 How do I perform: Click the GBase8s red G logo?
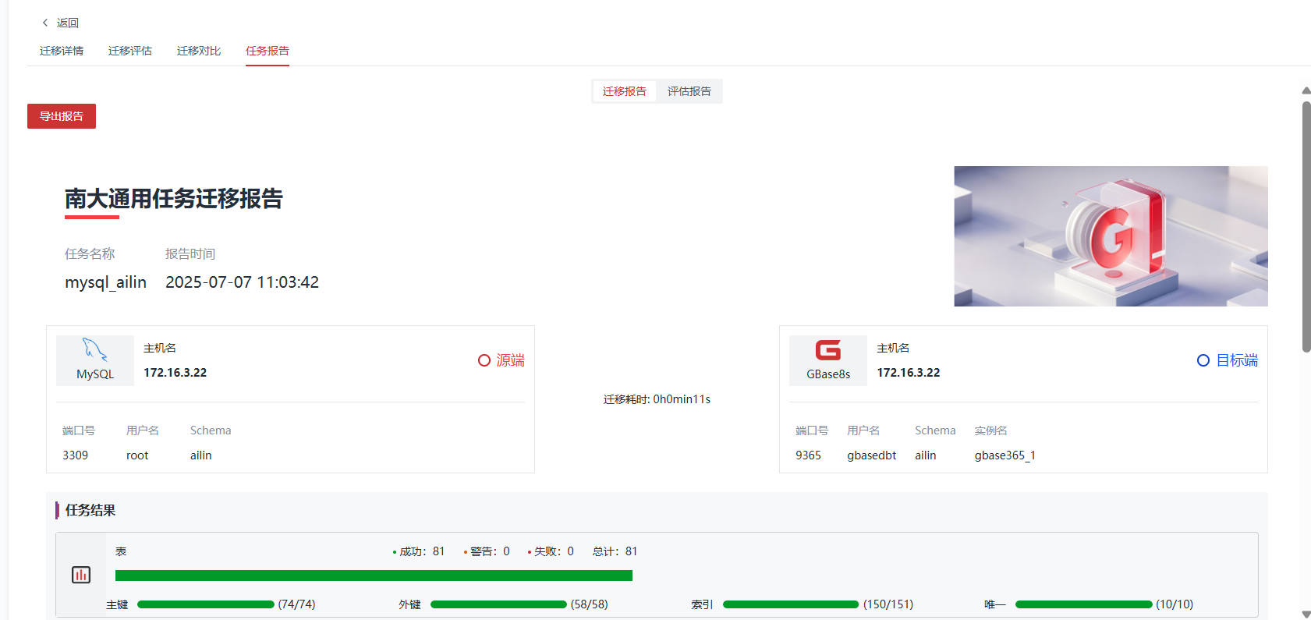coord(827,350)
